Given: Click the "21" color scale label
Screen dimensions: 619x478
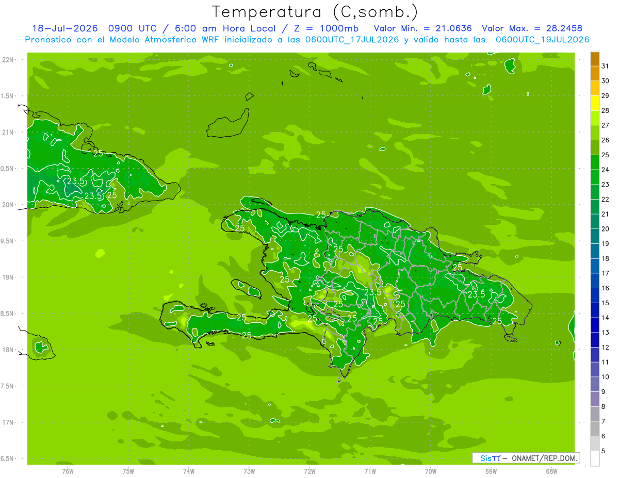Looking at the screenshot, I should 606,214.
